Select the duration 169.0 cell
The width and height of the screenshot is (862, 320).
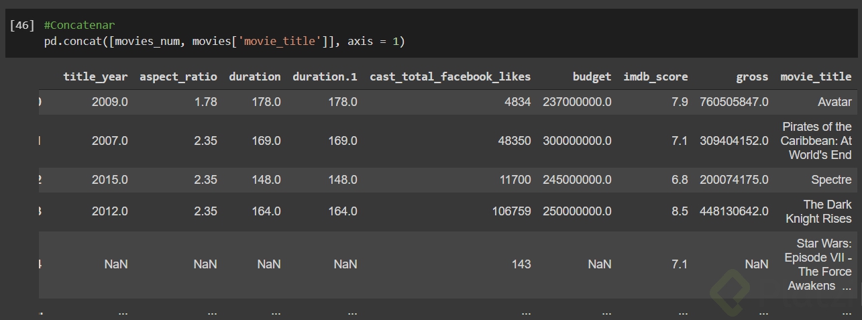[x=266, y=141]
